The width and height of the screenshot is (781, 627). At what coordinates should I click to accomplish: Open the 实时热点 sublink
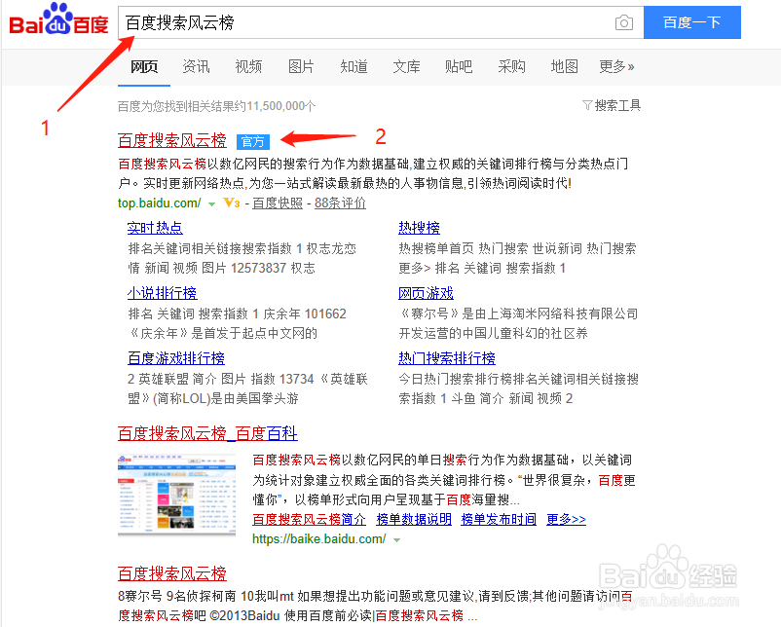(x=155, y=228)
